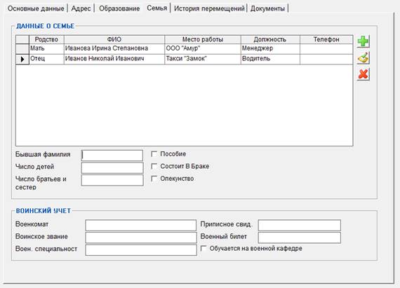The width and height of the screenshot is (400, 288).
Task: Click the Водитель position cell
Action: coord(270,59)
